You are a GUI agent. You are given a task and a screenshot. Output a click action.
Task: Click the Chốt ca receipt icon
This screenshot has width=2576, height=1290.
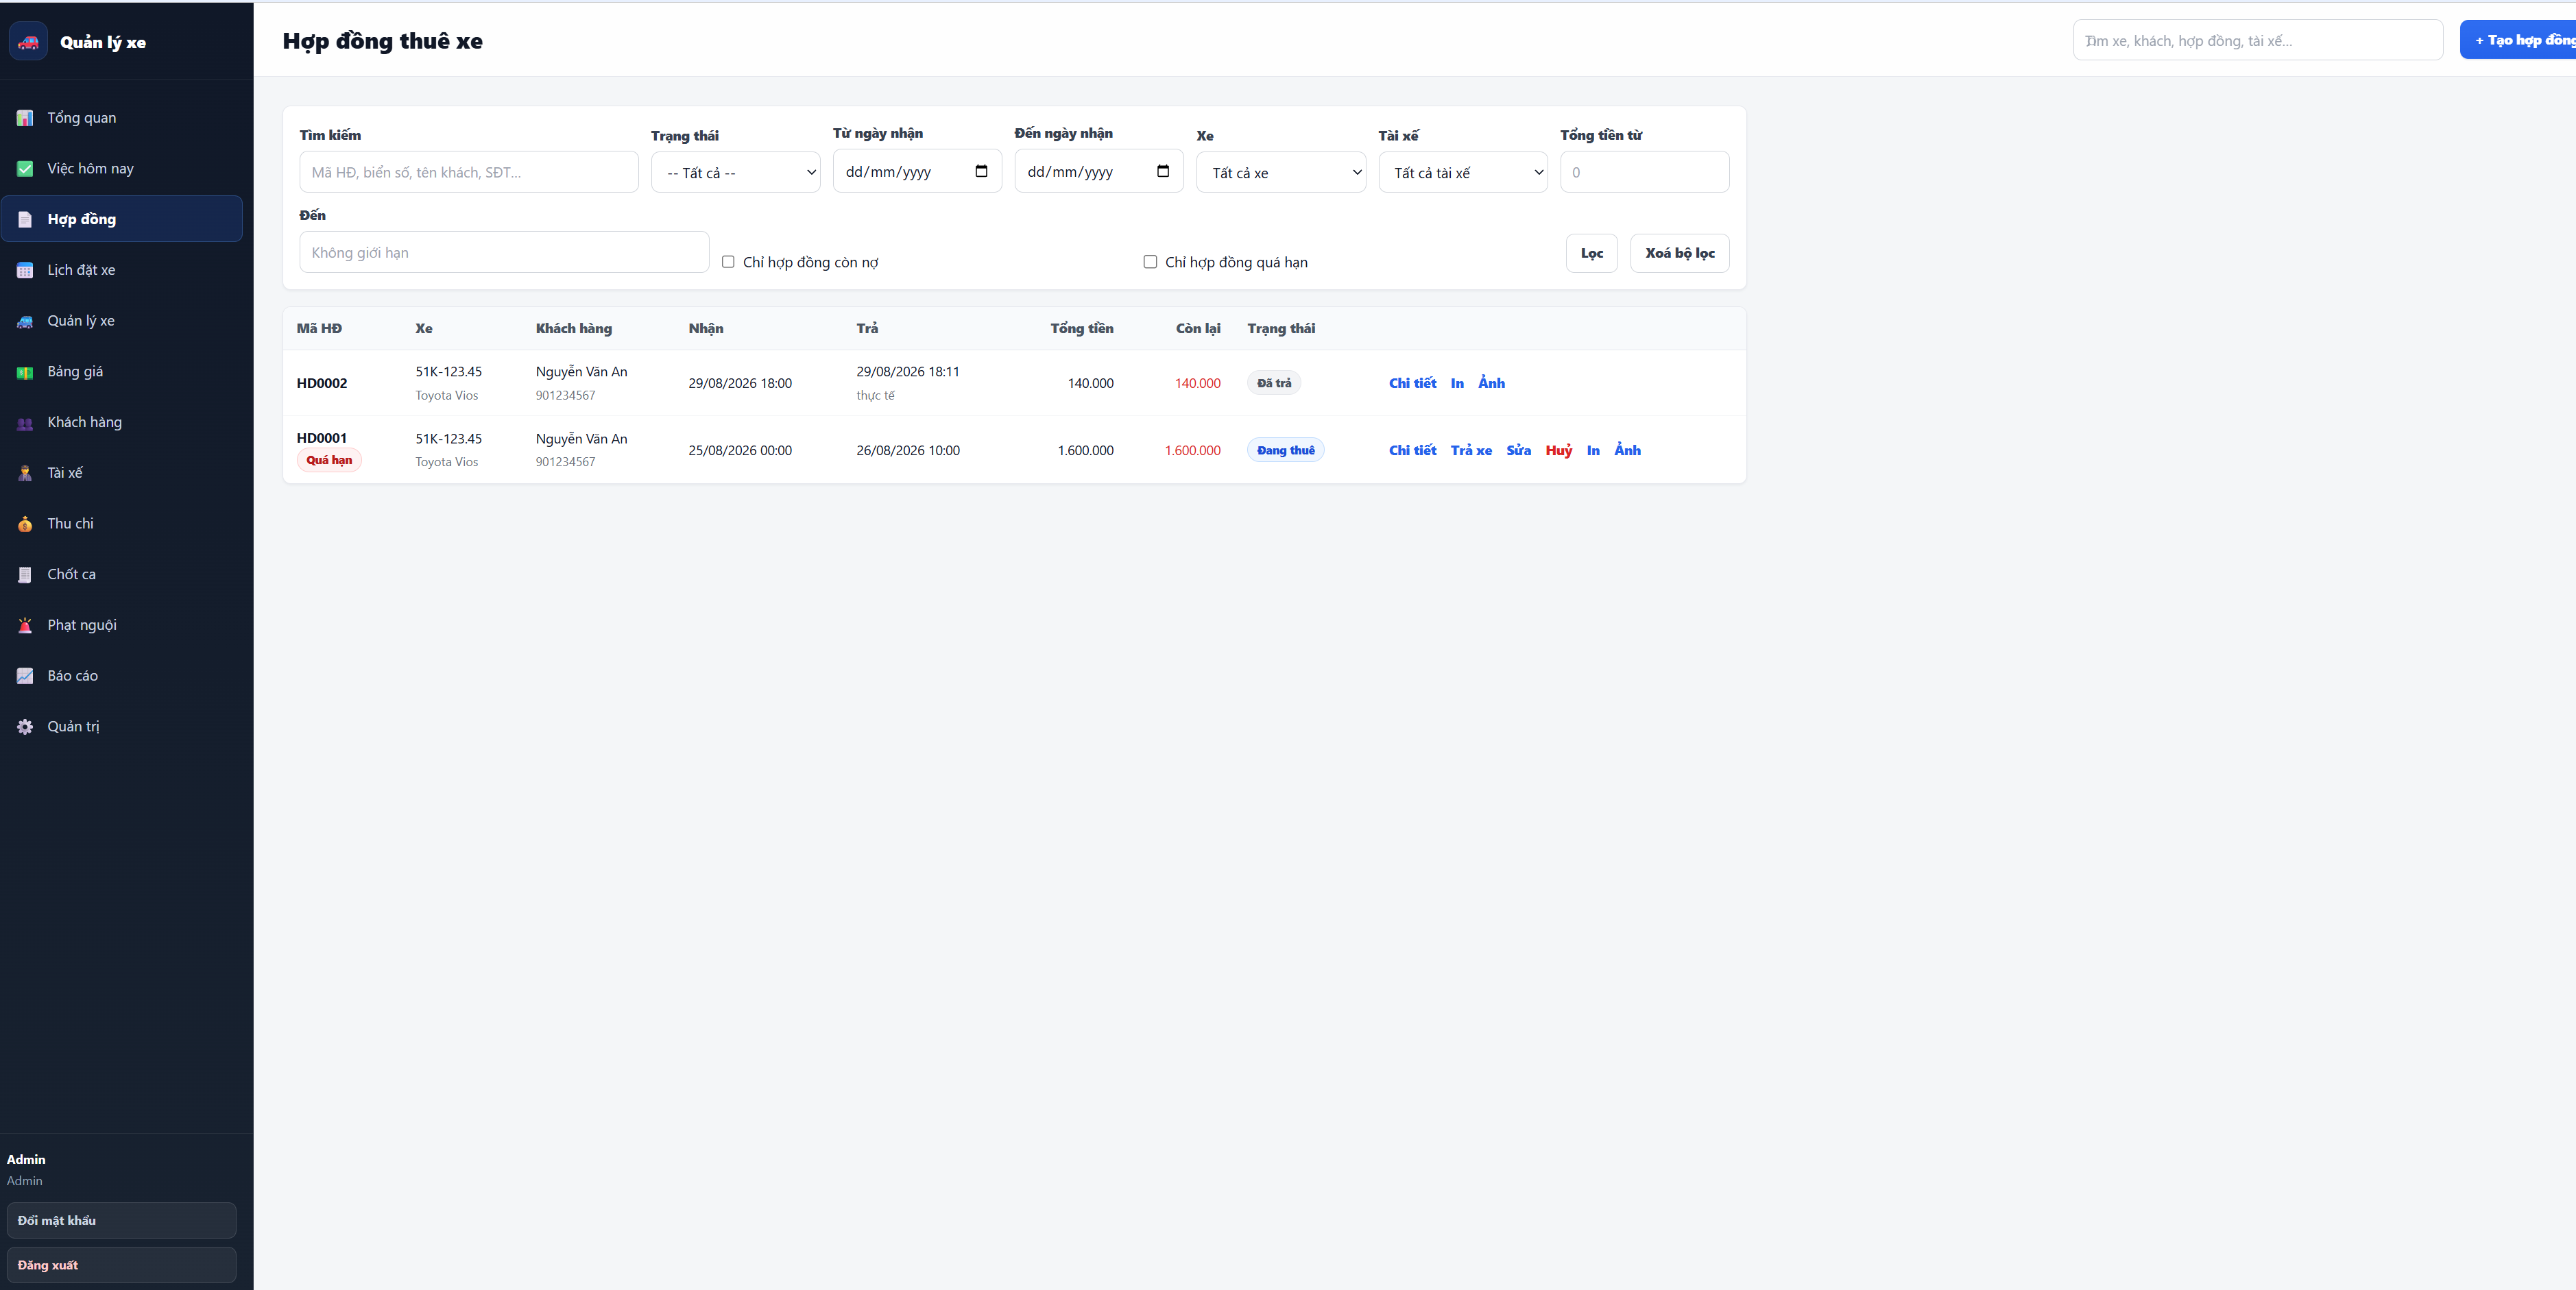25,575
